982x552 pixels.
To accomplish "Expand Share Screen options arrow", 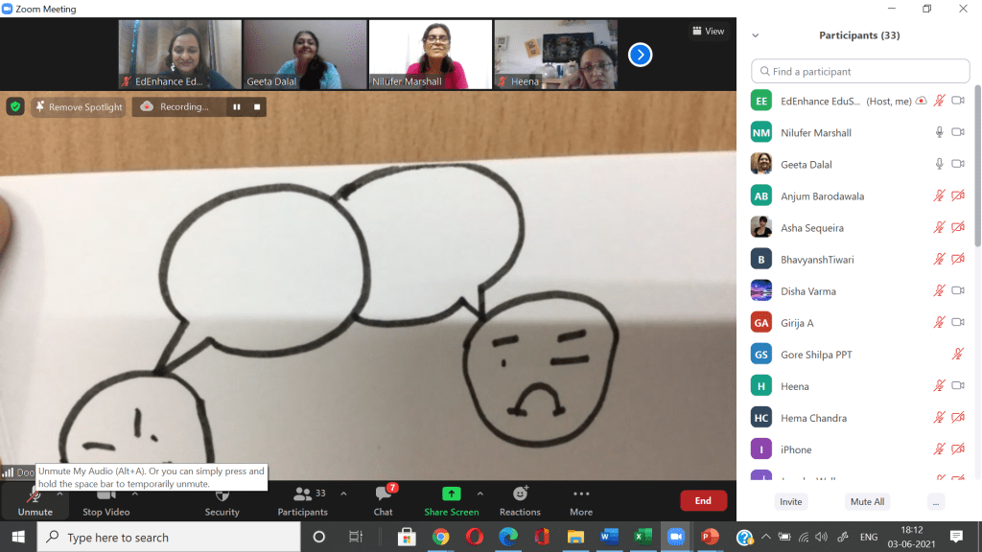I will pos(479,494).
